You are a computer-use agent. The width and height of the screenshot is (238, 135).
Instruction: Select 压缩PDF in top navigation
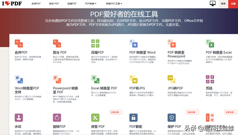(x=72, y=4)
